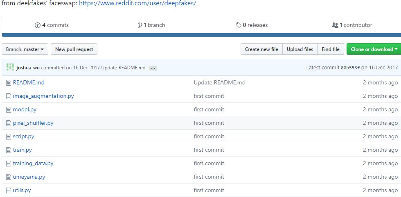401x197 pixels.
Task: Click the file icon beside utils.py
Action: [x=9, y=190]
